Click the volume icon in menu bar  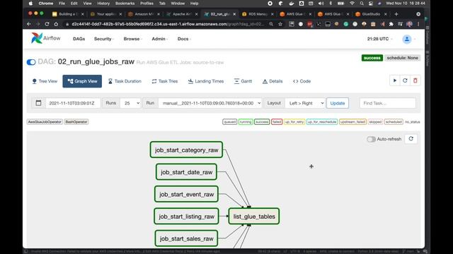[321, 4]
